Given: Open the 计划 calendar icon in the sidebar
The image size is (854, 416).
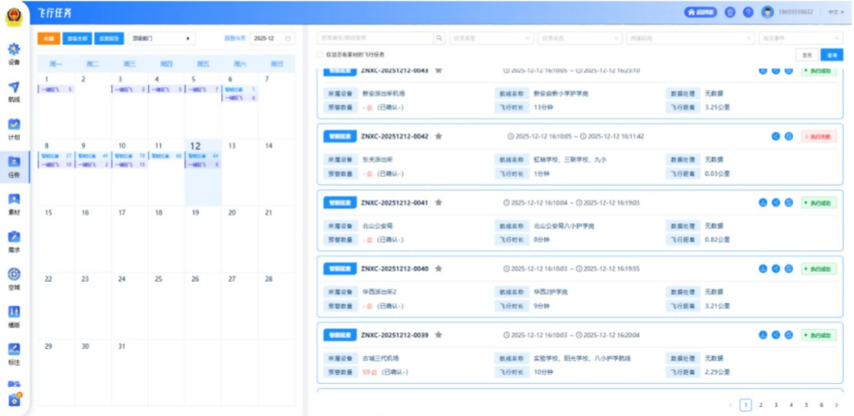Looking at the screenshot, I should [14, 129].
